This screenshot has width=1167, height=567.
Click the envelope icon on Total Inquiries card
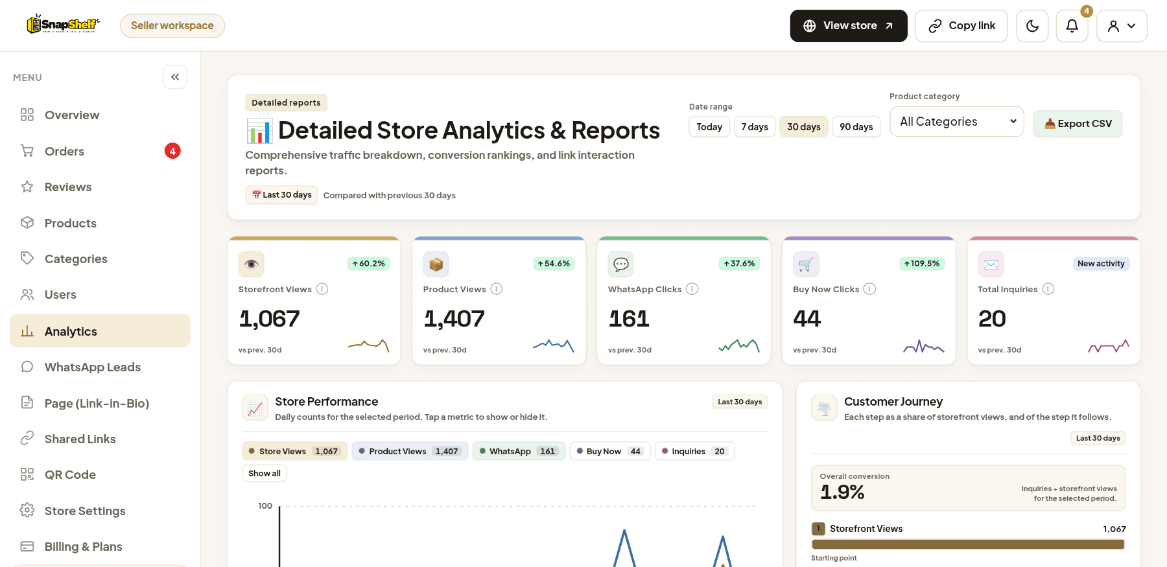[x=991, y=264]
